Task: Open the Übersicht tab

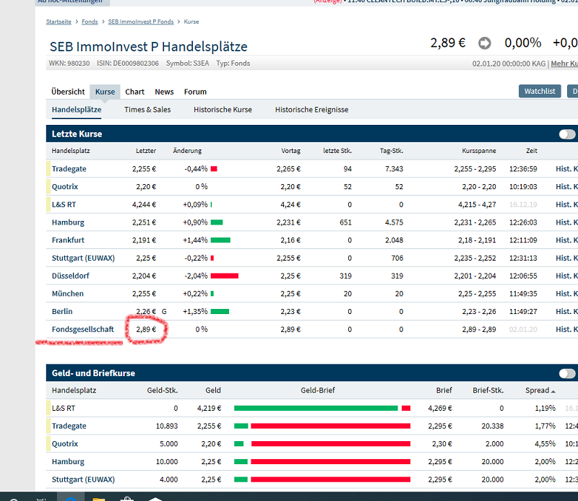Action: pyautogui.click(x=68, y=92)
